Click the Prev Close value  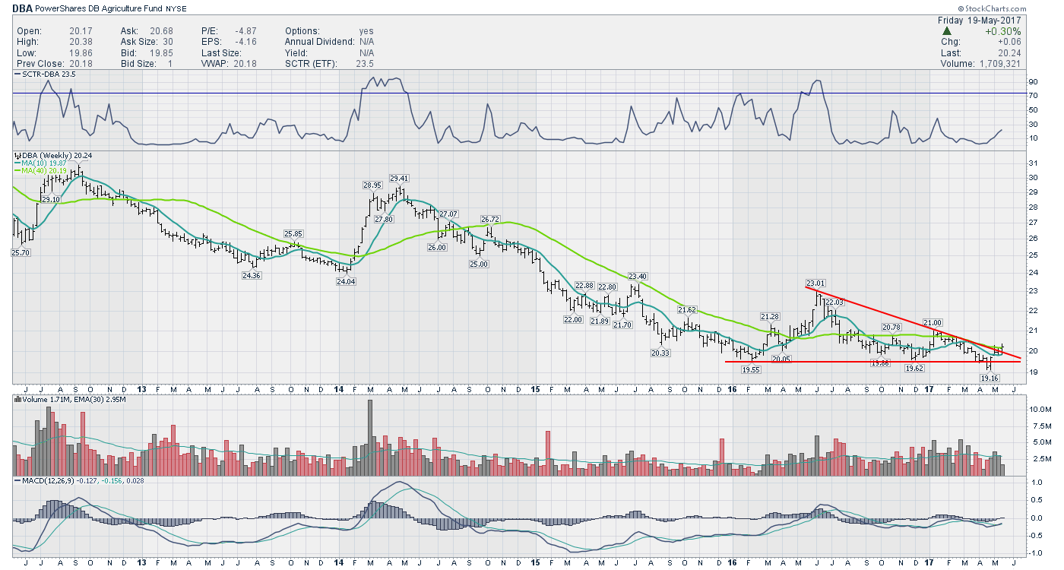(x=81, y=65)
